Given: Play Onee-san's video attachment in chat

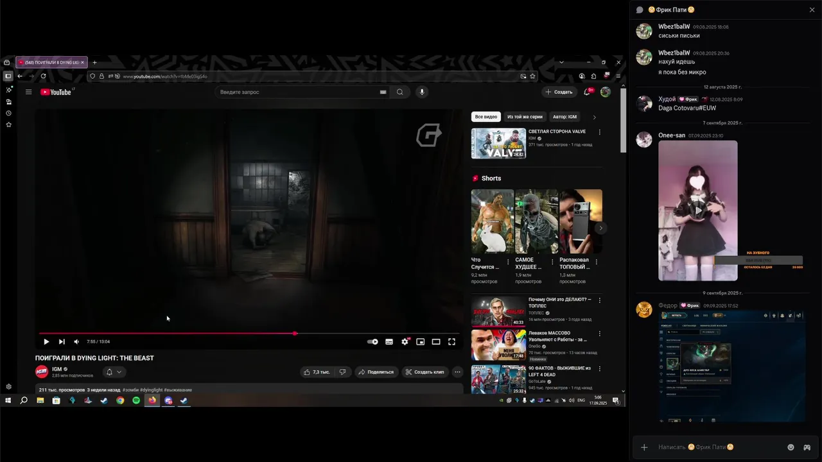Looking at the screenshot, I should [698, 210].
